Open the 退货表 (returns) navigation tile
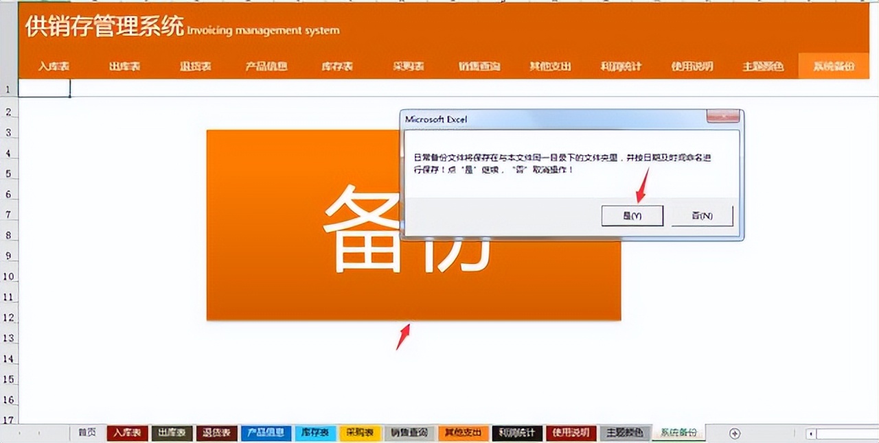This screenshot has height=443, width=879. point(195,67)
